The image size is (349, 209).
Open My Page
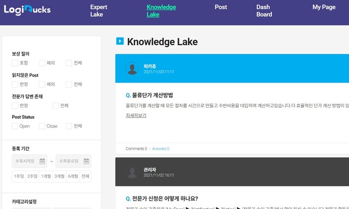[x=324, y=7]
